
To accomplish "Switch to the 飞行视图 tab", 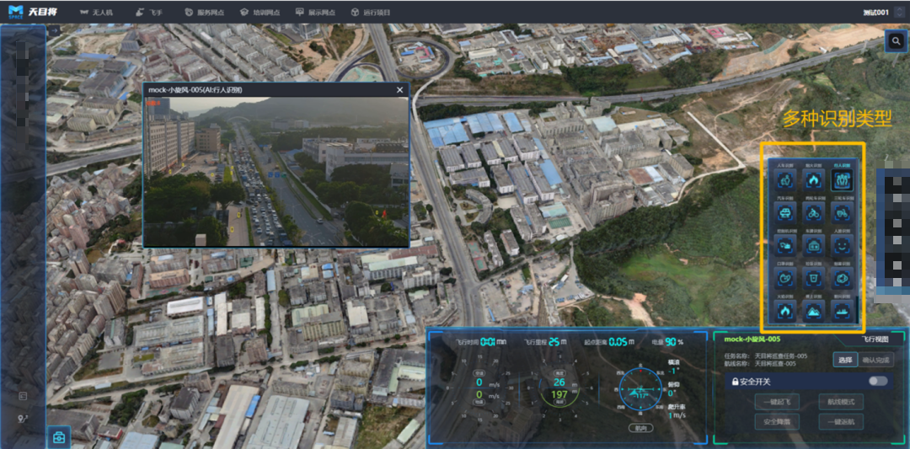I will coord(875,339).
